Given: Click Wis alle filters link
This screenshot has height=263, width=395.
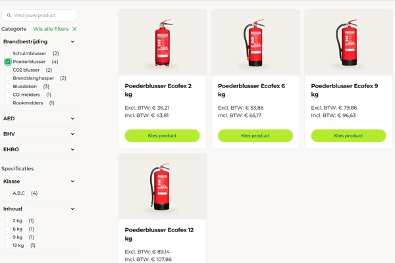Looking at the screenshot, I should pyautogui.click(x=51, y=29).
